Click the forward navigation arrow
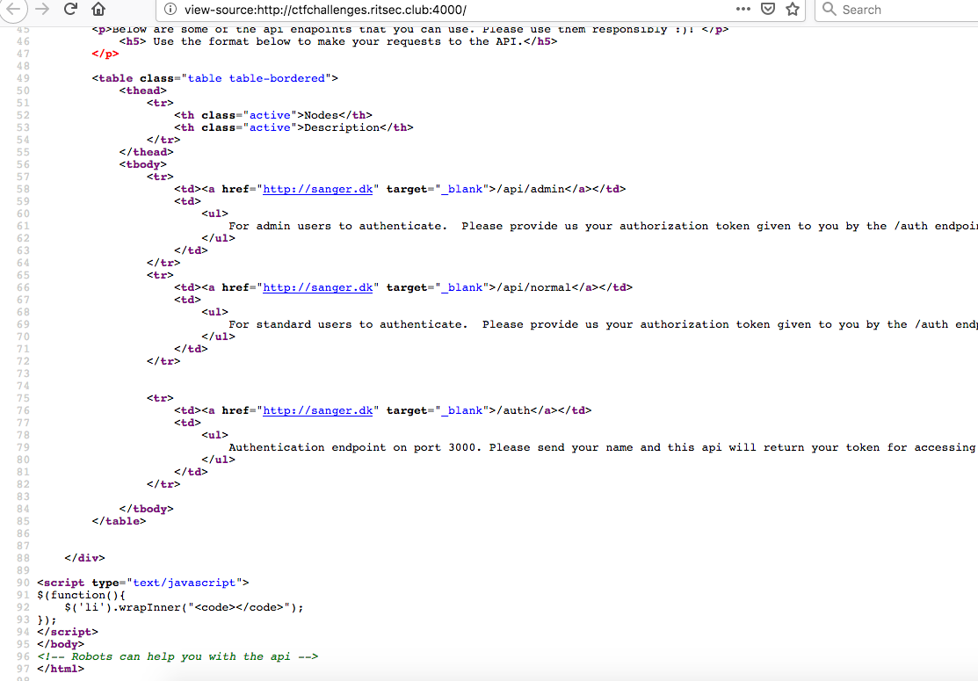The image size is (978, 681). pyautogui.click(x=40, y=9)
